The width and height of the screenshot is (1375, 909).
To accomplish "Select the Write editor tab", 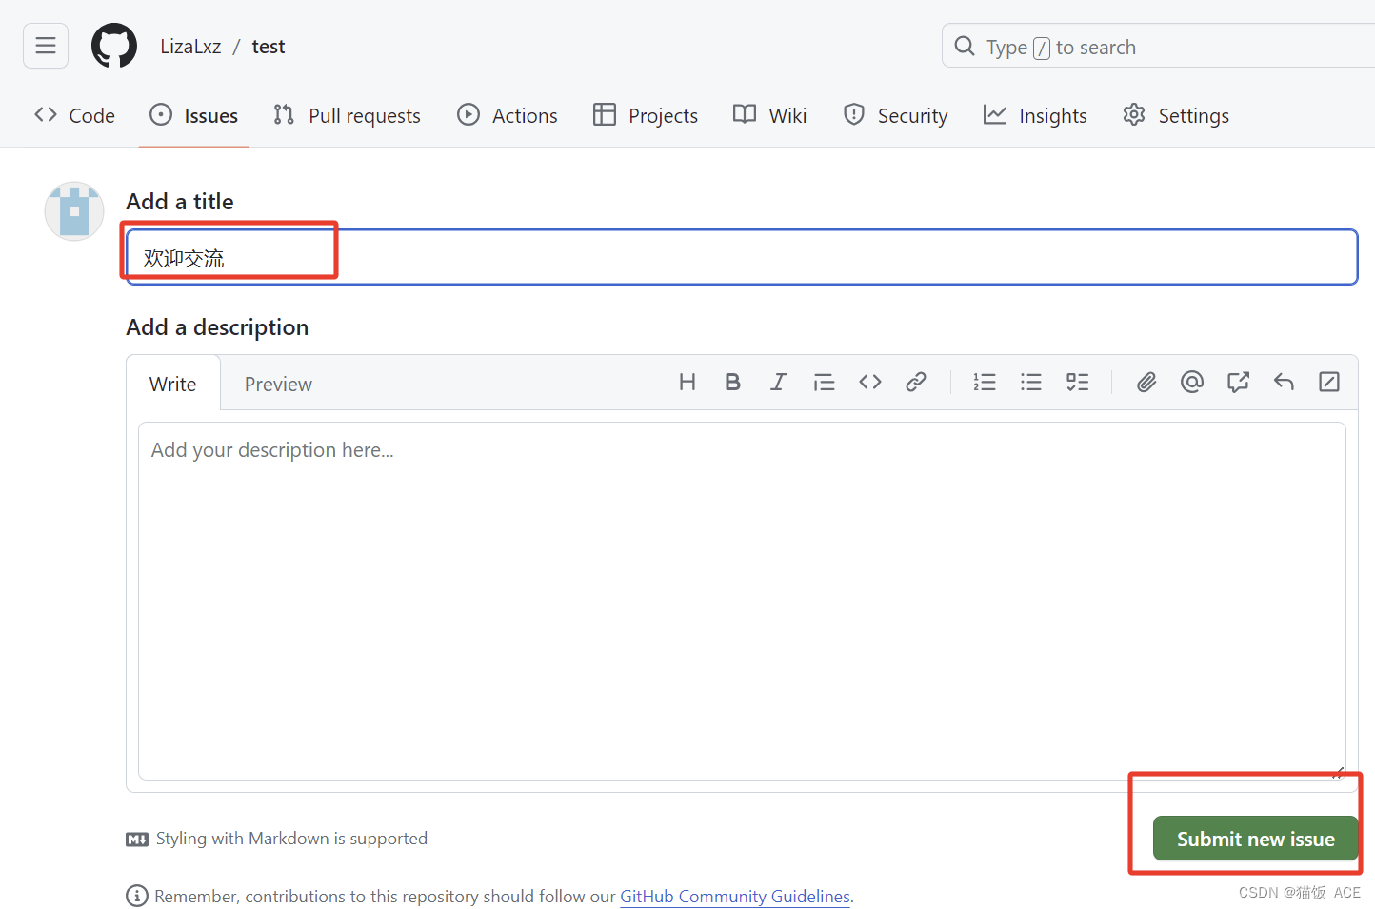I will coord(173,384).
